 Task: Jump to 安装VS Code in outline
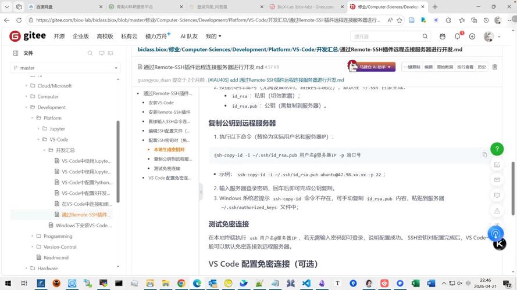[x=161, y=103]
